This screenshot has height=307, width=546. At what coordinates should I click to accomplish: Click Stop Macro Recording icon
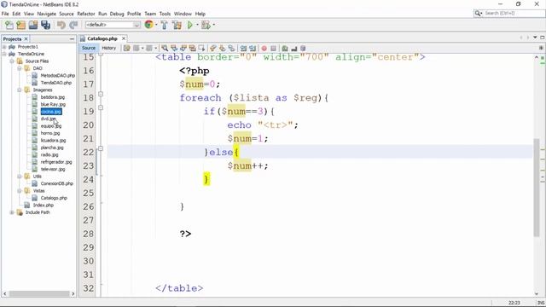(273, 48)
